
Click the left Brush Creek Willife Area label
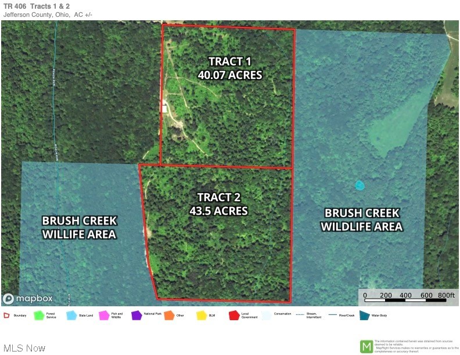(x=79, y=227)
